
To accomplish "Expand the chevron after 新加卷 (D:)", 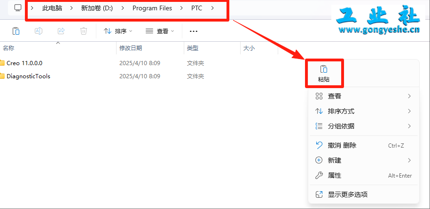I will pyautogui.click(x=123, y=8).
